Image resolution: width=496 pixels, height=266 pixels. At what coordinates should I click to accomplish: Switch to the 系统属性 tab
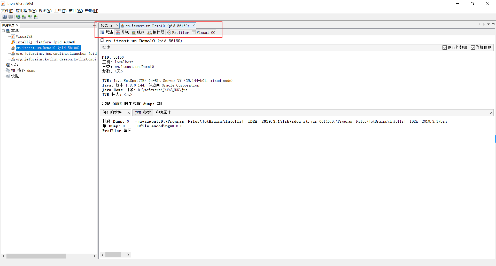[x=163, y=113]
